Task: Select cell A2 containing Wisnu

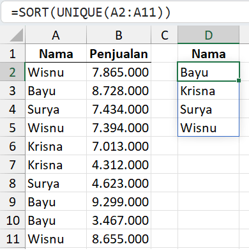Action: 56,72
